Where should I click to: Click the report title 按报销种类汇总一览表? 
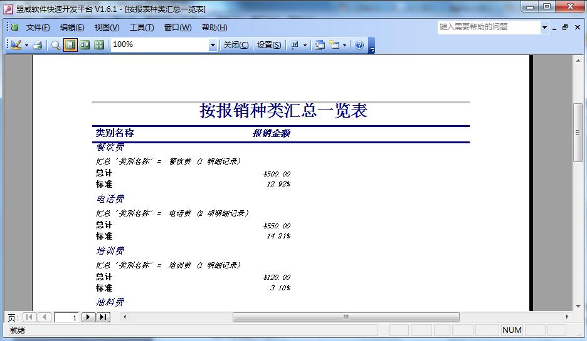283,111
